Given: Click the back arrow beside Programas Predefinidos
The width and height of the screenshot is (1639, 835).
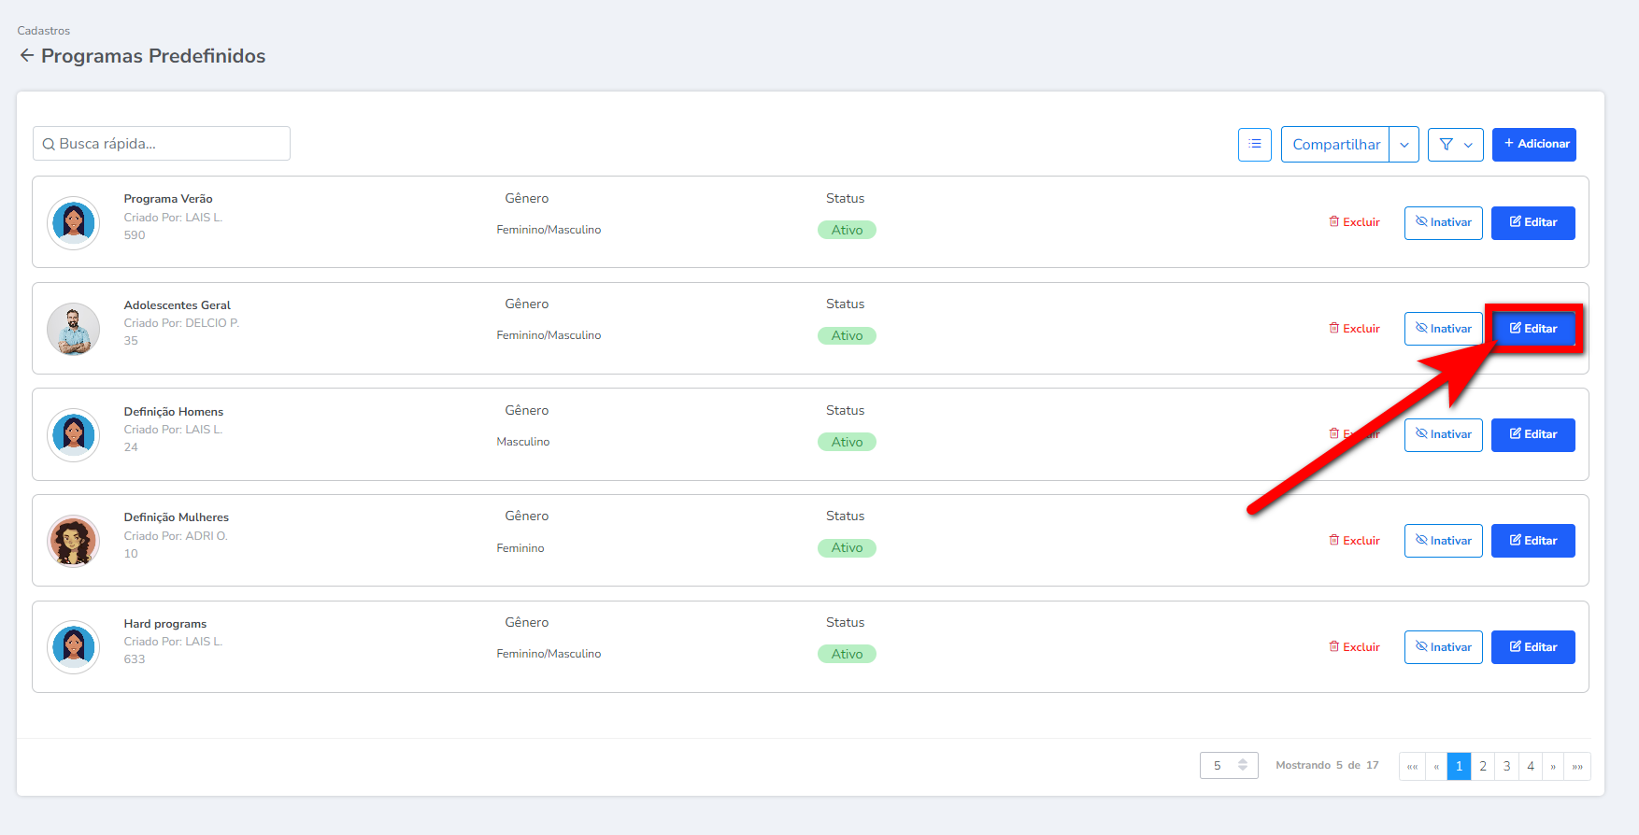Looking at the screenshot, I should click(26, 56).
